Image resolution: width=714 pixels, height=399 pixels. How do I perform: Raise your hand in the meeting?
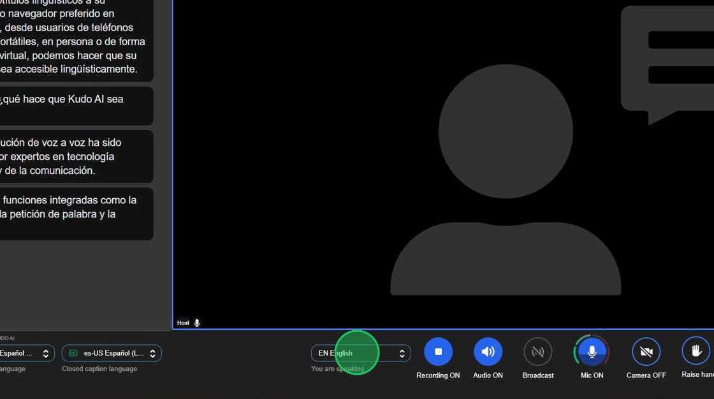696,351
